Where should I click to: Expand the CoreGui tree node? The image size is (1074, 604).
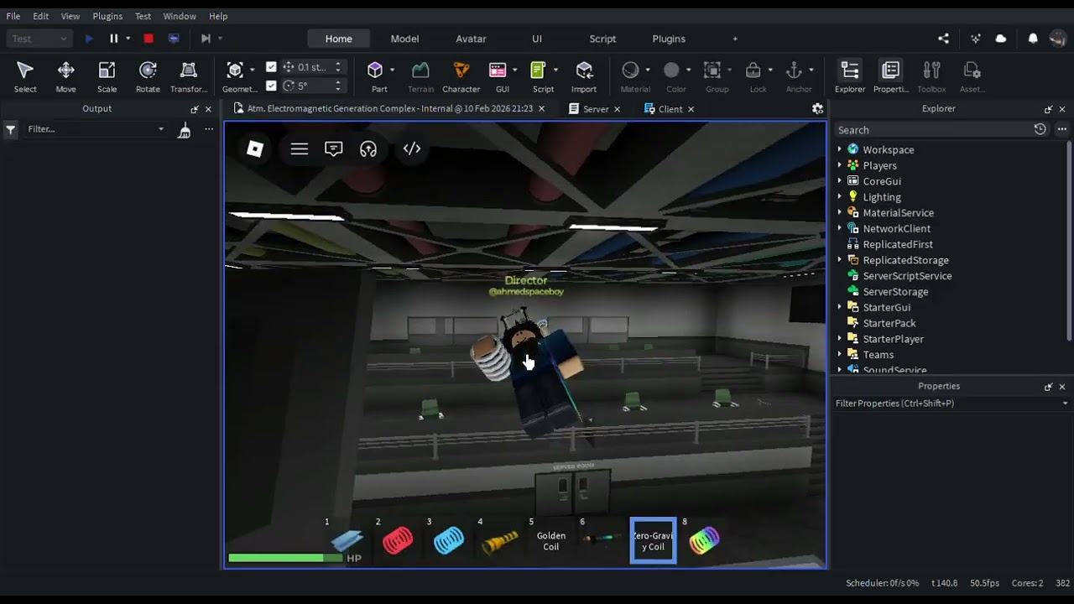[840, 181]
